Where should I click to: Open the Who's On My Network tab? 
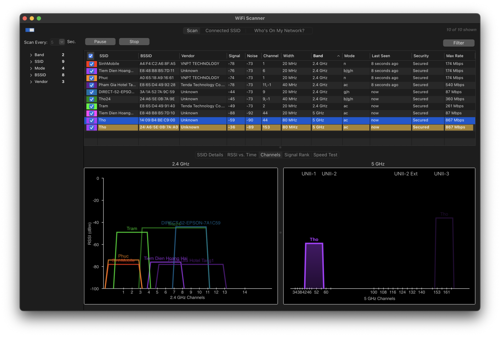click(x=279, y=30)
